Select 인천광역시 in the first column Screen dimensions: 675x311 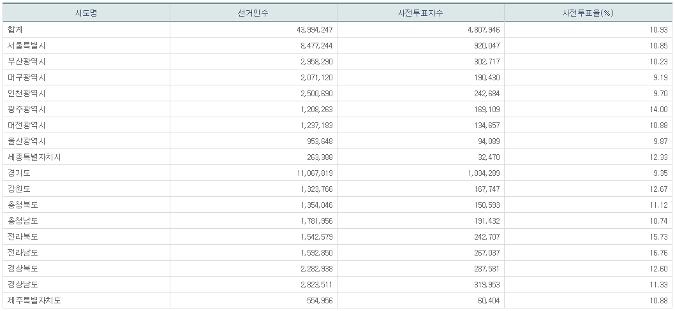click(26, 93)
